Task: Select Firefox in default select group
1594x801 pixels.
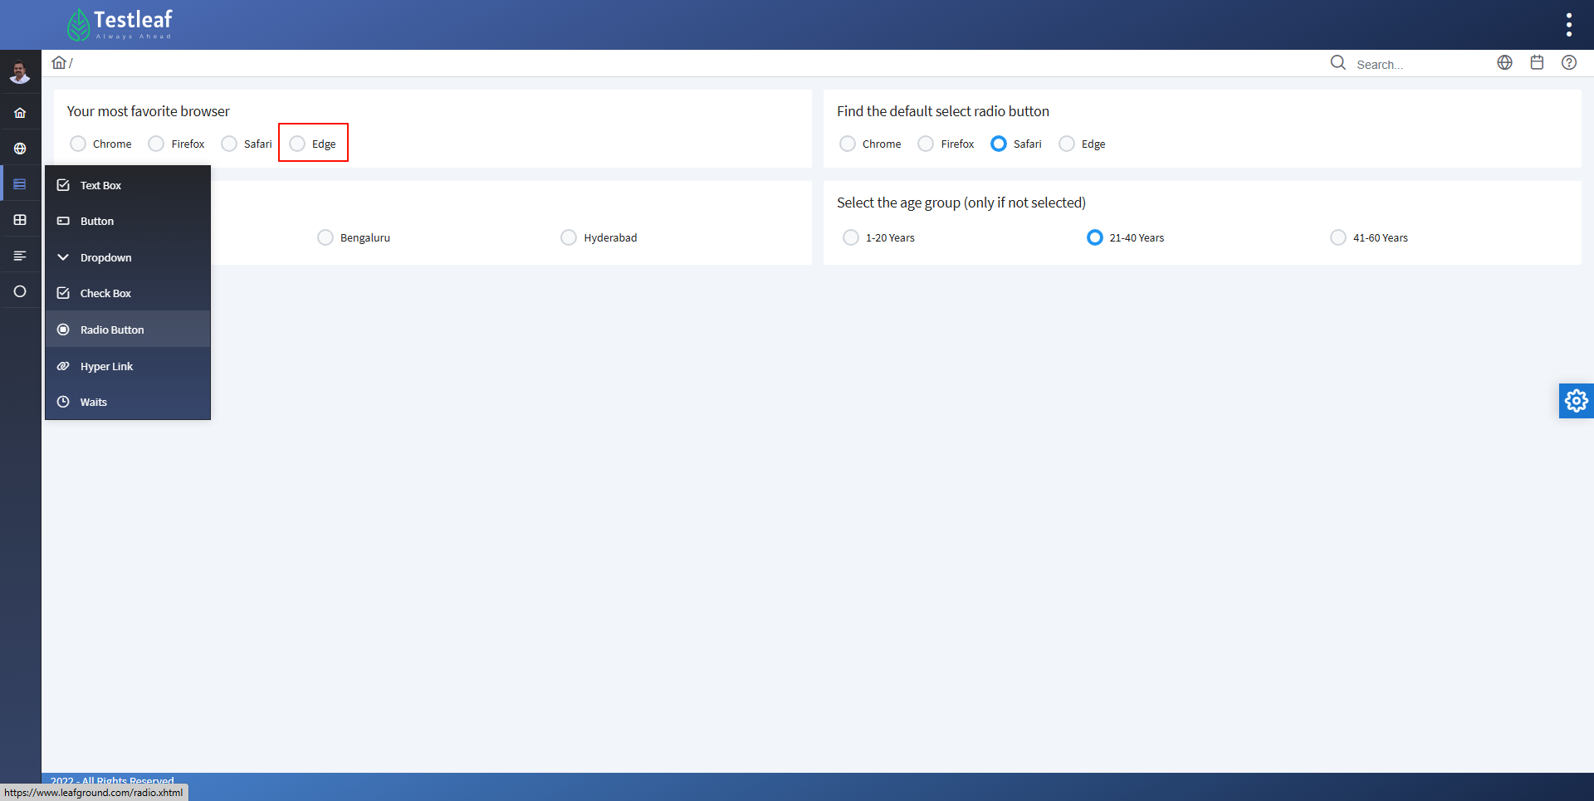Action: pos(926,144)
